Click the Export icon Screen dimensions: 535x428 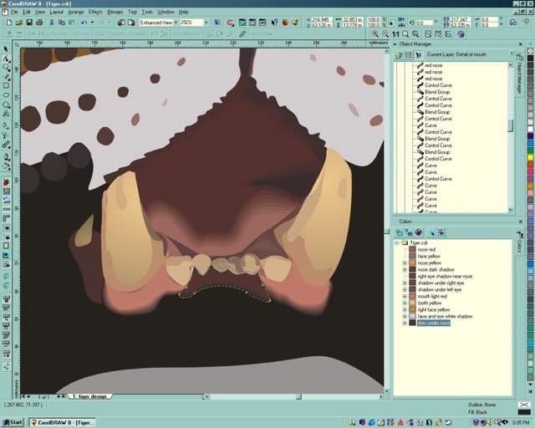pyautogui.click(x=131, y=23)
